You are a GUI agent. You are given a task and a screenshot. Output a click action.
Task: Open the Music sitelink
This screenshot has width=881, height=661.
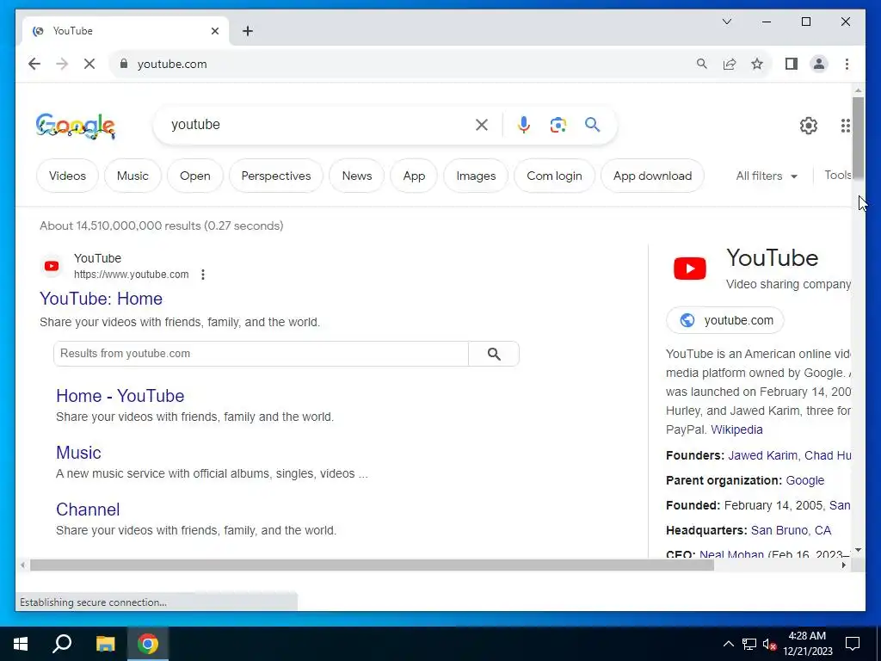[x=78, y=453]
